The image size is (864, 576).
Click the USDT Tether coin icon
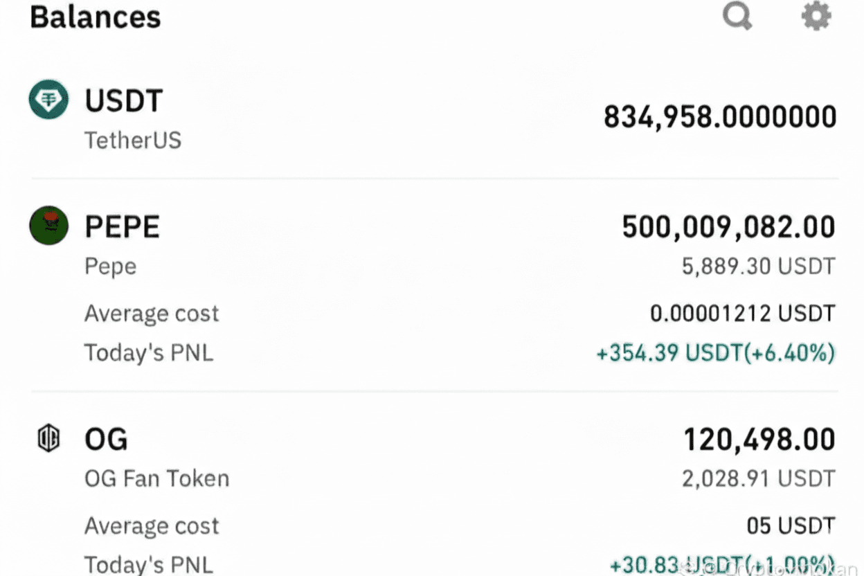pos(48,100)
